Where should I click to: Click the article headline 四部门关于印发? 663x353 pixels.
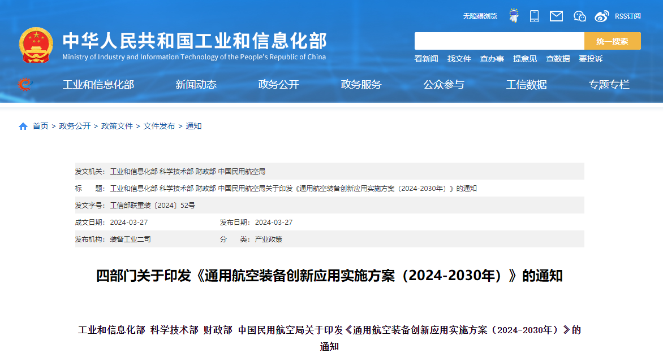(329, 276)
